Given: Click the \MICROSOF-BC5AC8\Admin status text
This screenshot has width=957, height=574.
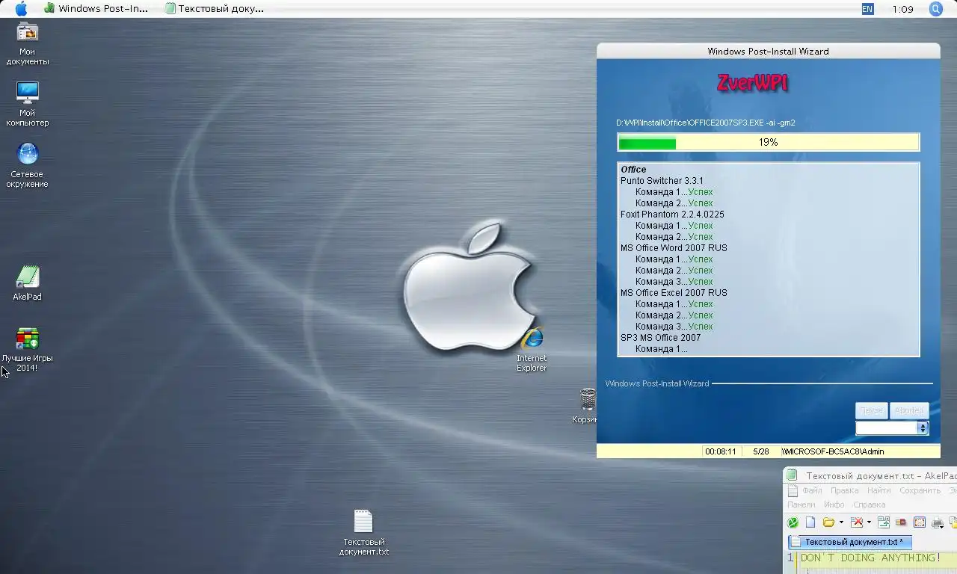Looking at the screenshot, I should tap(833, 451).
